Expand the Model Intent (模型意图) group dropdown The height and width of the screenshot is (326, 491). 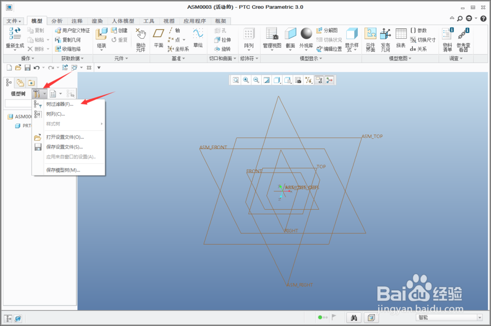point(400,58)
